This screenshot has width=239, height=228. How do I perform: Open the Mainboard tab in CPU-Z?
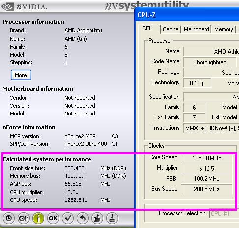coord(196,29)
